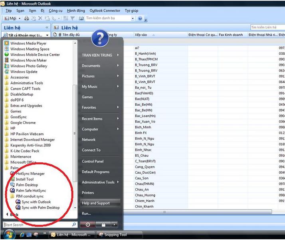Viewport: 285px width, 240px height.
Task: Open Sync with Outlook shortcut
Action: pyautogui.click(x=36, y=202)
